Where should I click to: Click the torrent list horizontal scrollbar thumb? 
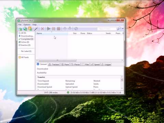click(x=57, y=60)
